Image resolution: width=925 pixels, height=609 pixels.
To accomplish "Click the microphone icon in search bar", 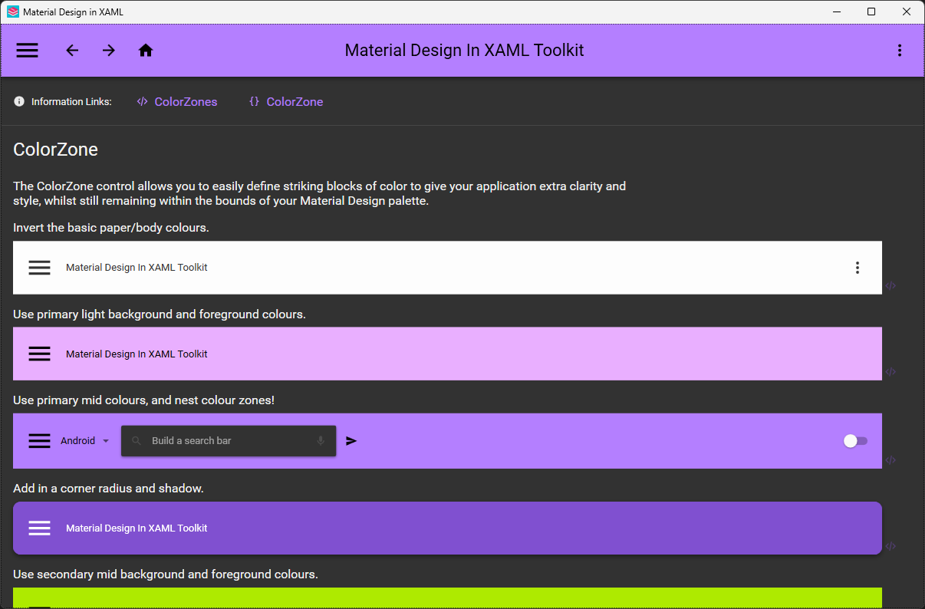I will tap(321, 441).
